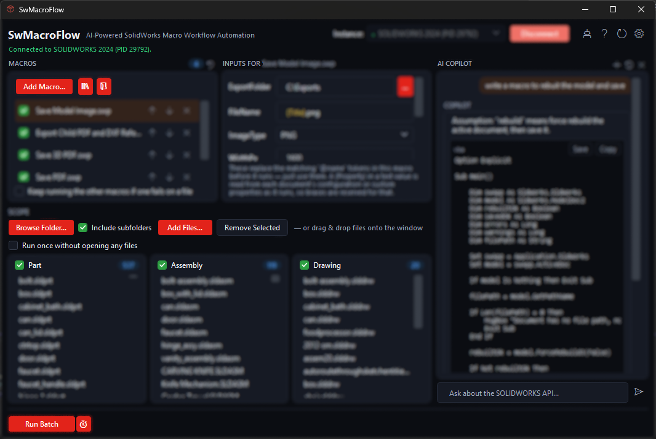The image size is (656, 439).
Task: Select cabinet_bath.sldprt in Part list
Action: pos(50,307)
